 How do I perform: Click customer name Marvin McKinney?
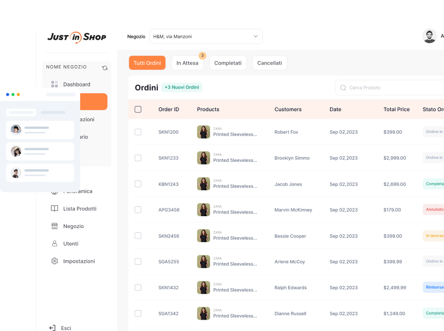[x=293, y=209]
